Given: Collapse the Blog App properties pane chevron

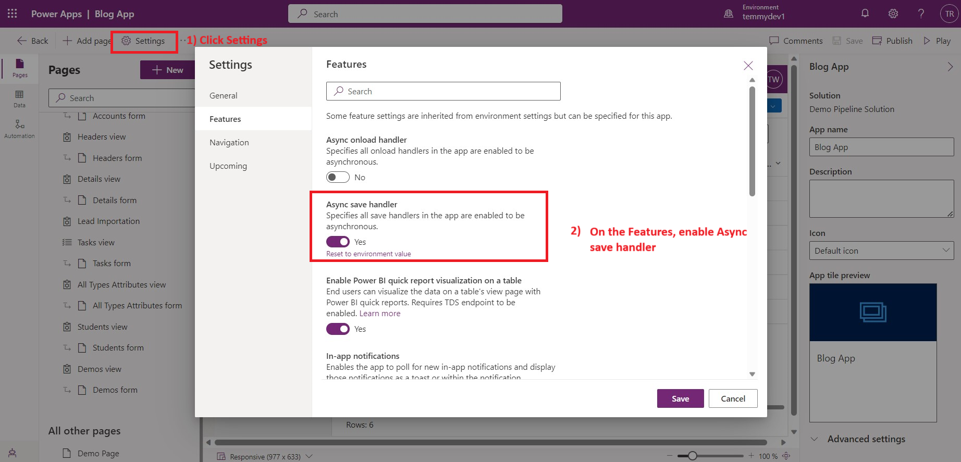Looking at the screenshot, I should coord(950,67).
